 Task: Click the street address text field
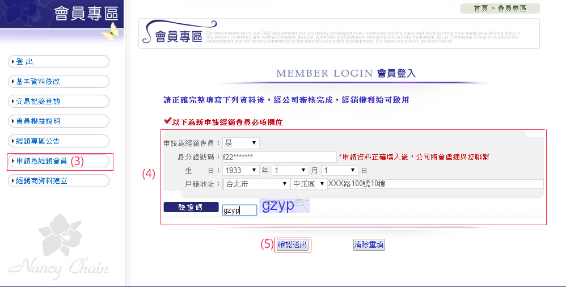coord(435,184)
